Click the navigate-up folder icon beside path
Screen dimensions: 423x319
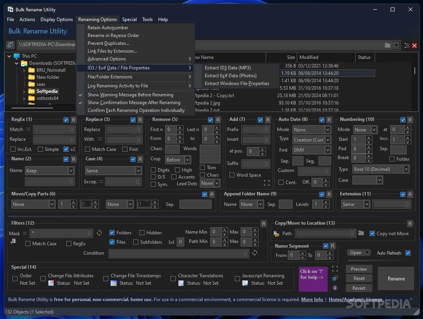pos(10,45)
